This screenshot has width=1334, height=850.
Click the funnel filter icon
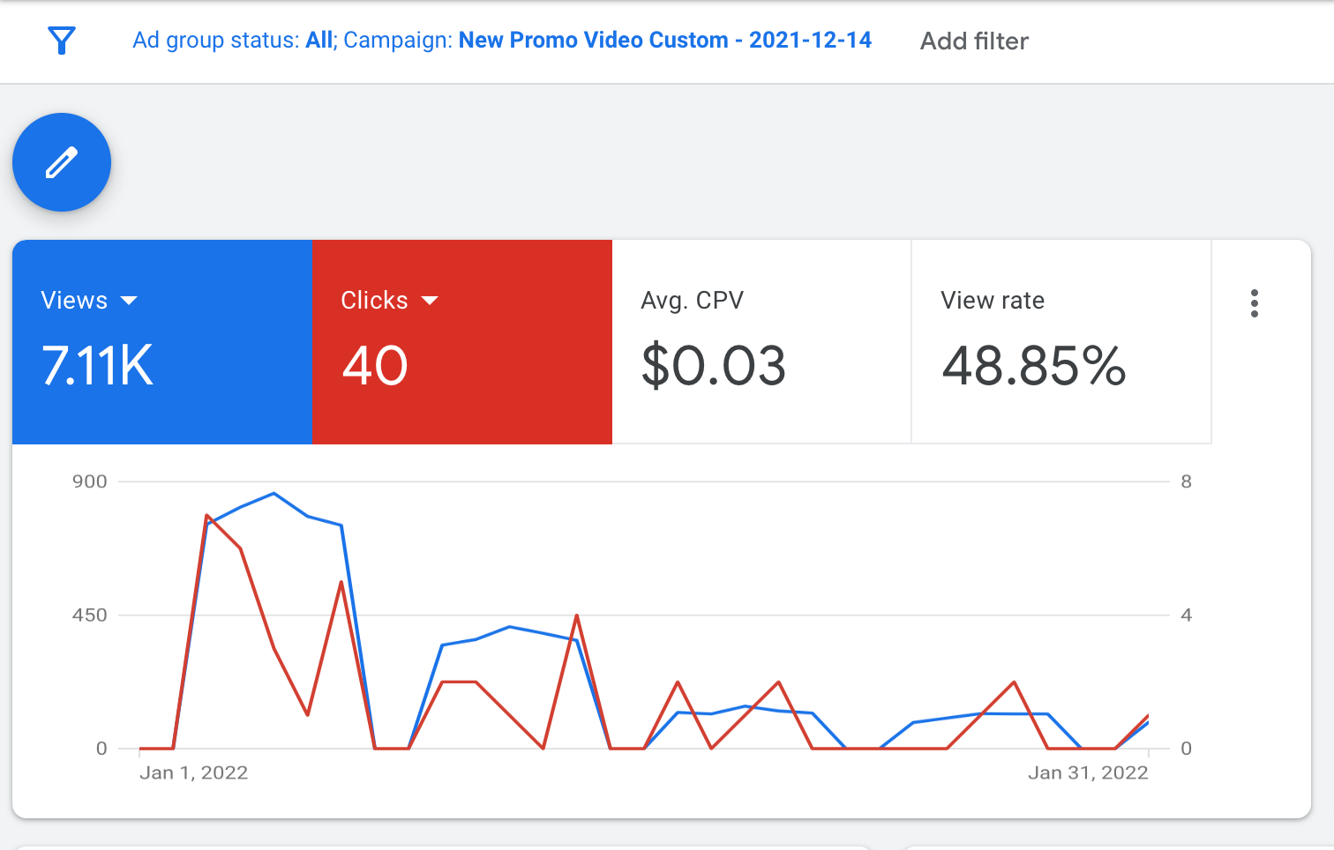point(62,41)
